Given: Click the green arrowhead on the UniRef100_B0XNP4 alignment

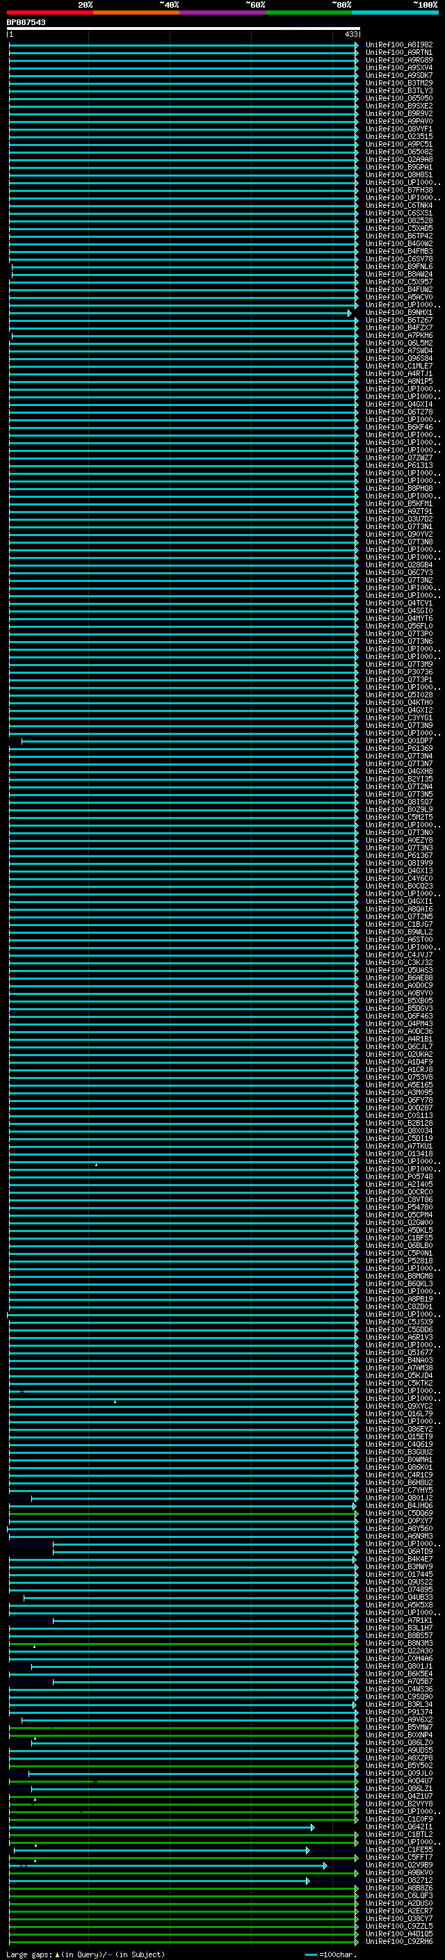Looking at the screenshot, I should [356, 1735].
